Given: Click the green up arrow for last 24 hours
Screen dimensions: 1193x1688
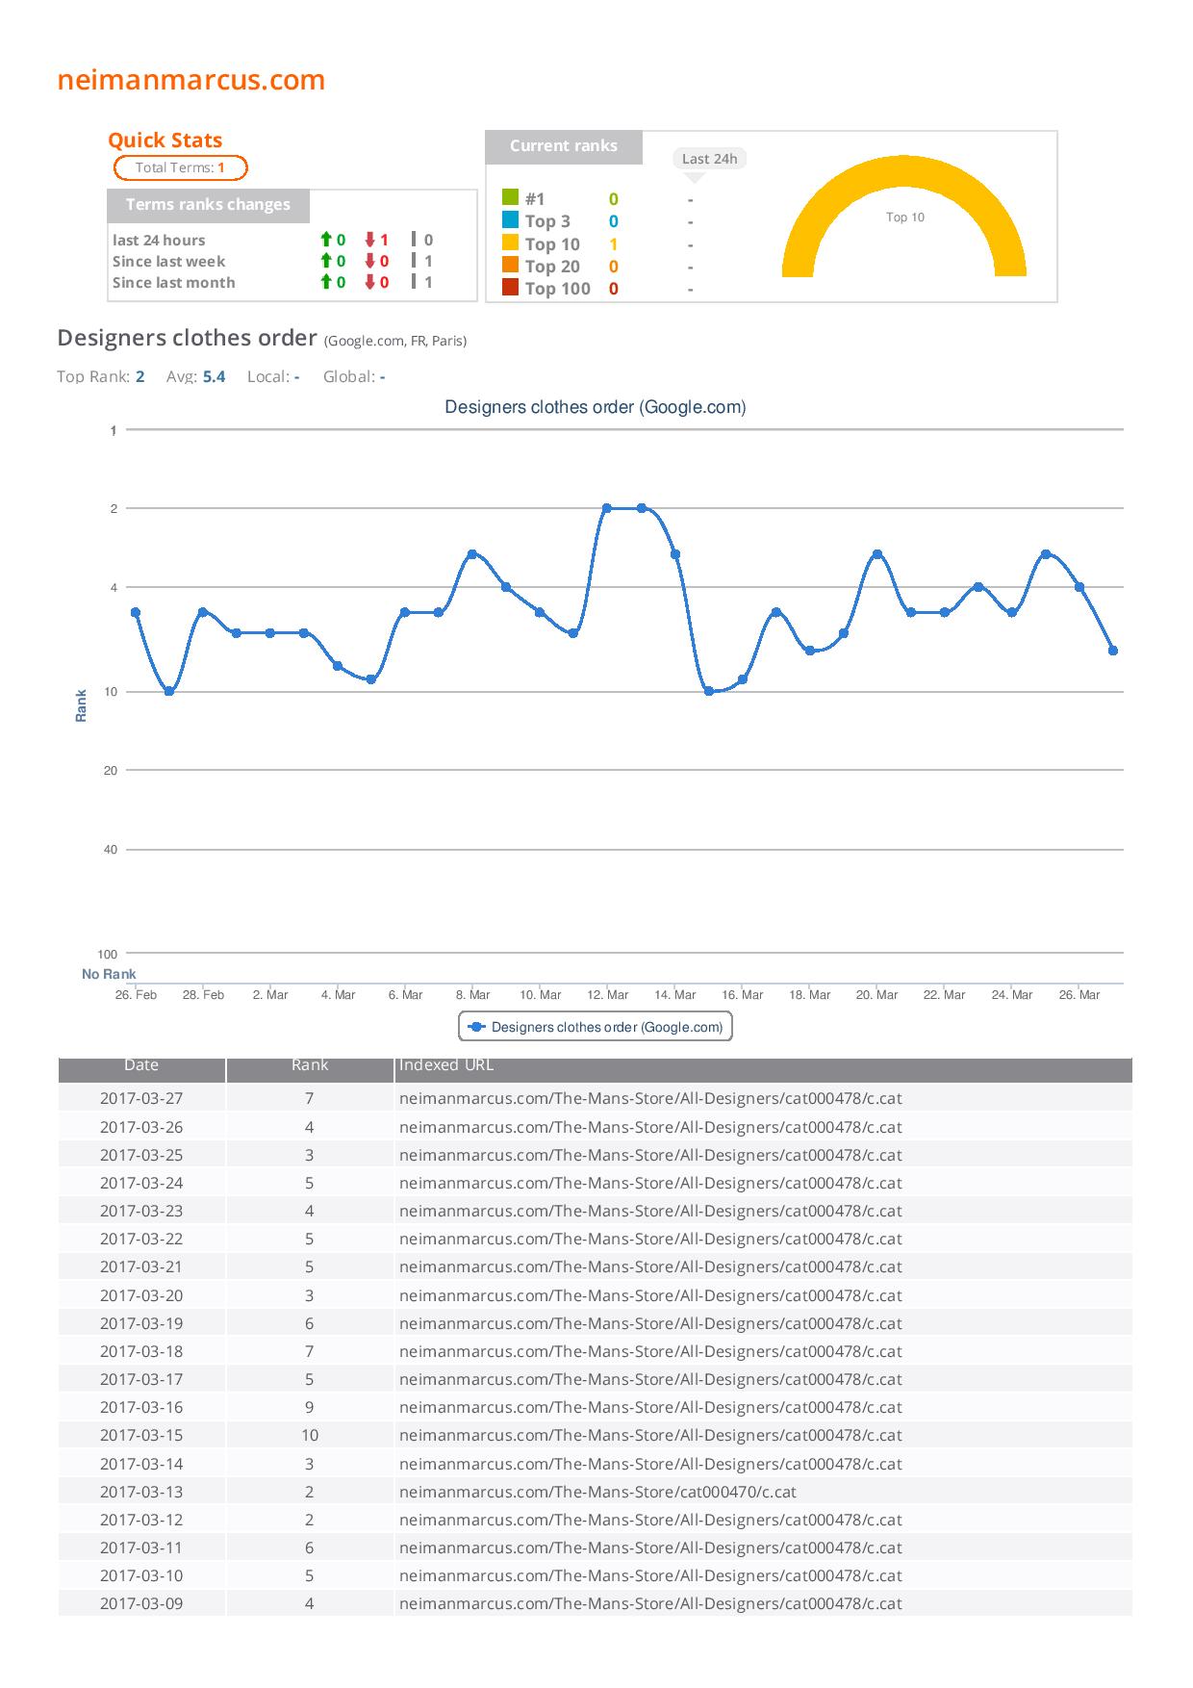Looking at the screenshot, I should (x=326, y=240).
